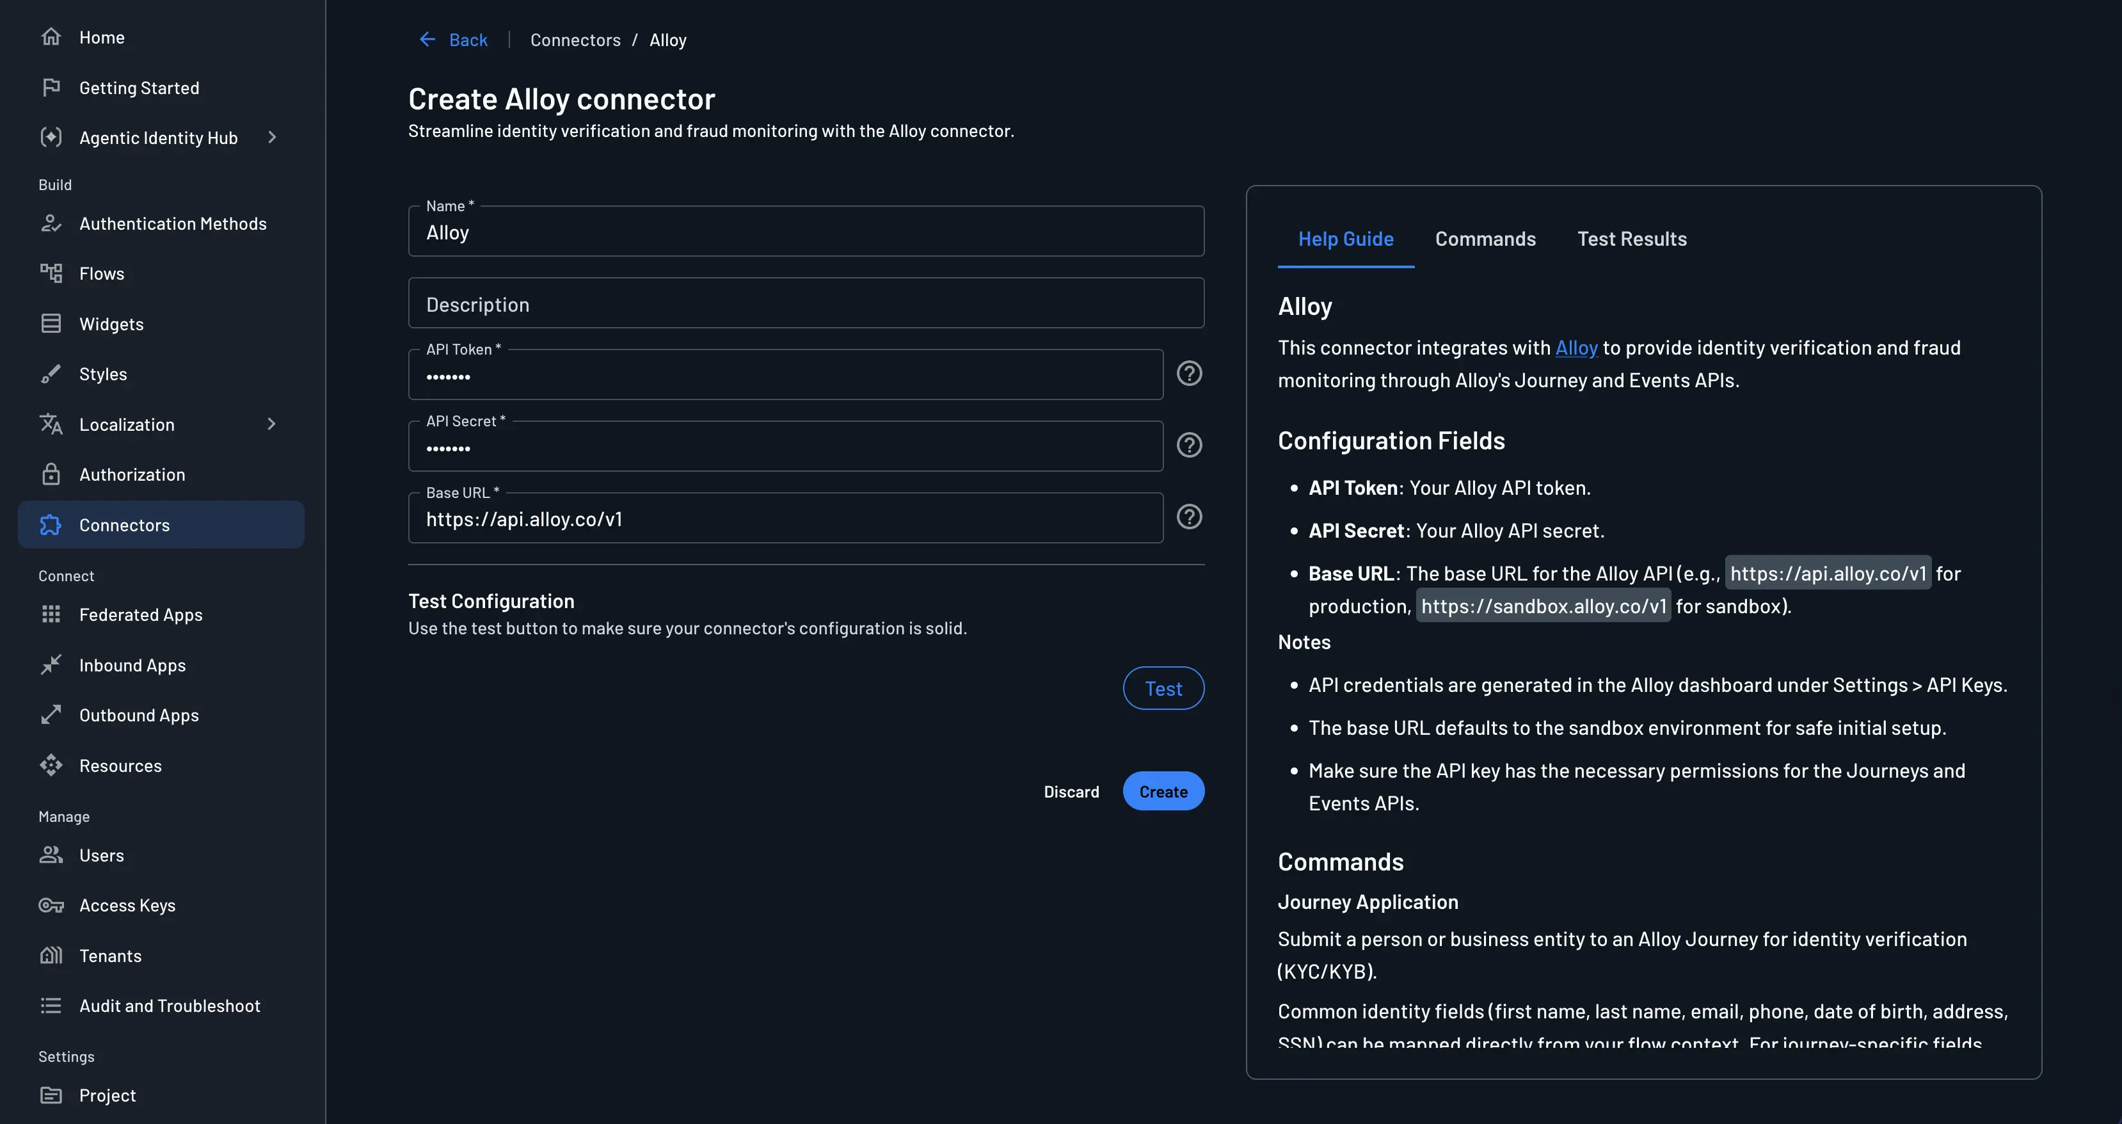This screenshot has height=1124, width=2122.
Task: Open Getting Started in the sidebar
Action: pyautogui.click(x=161, y=87)
